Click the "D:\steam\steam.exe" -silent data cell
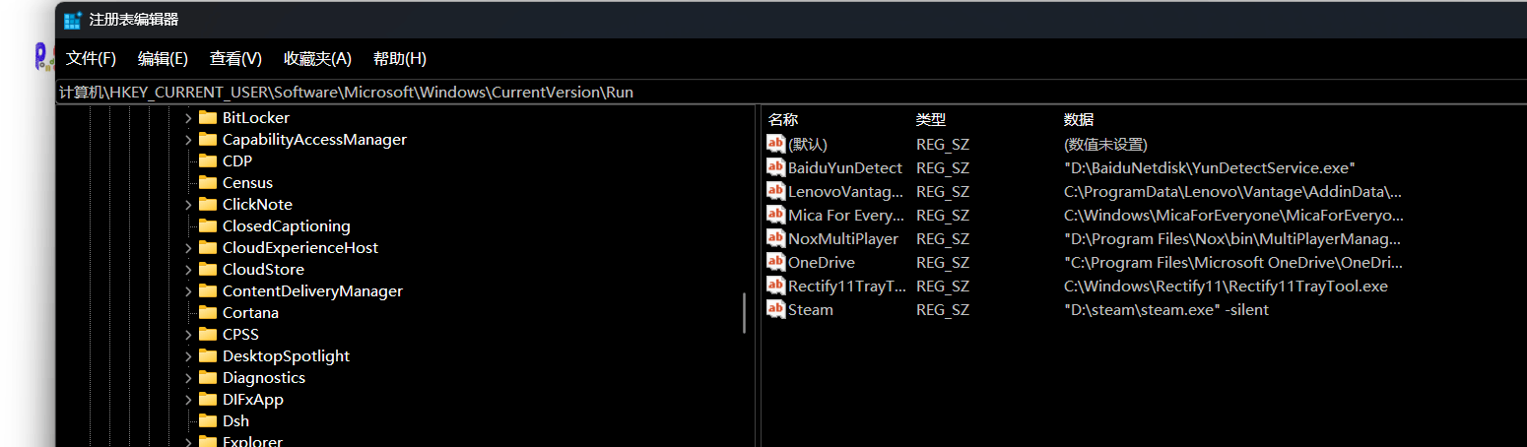 pos(1166,310)
